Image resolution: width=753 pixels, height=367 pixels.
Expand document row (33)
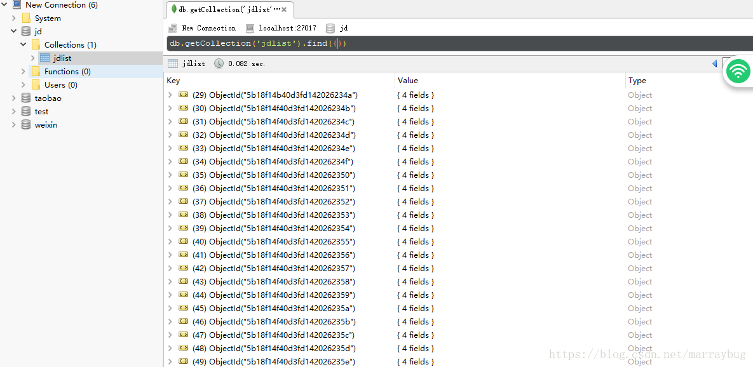click(x=170, y=148)
